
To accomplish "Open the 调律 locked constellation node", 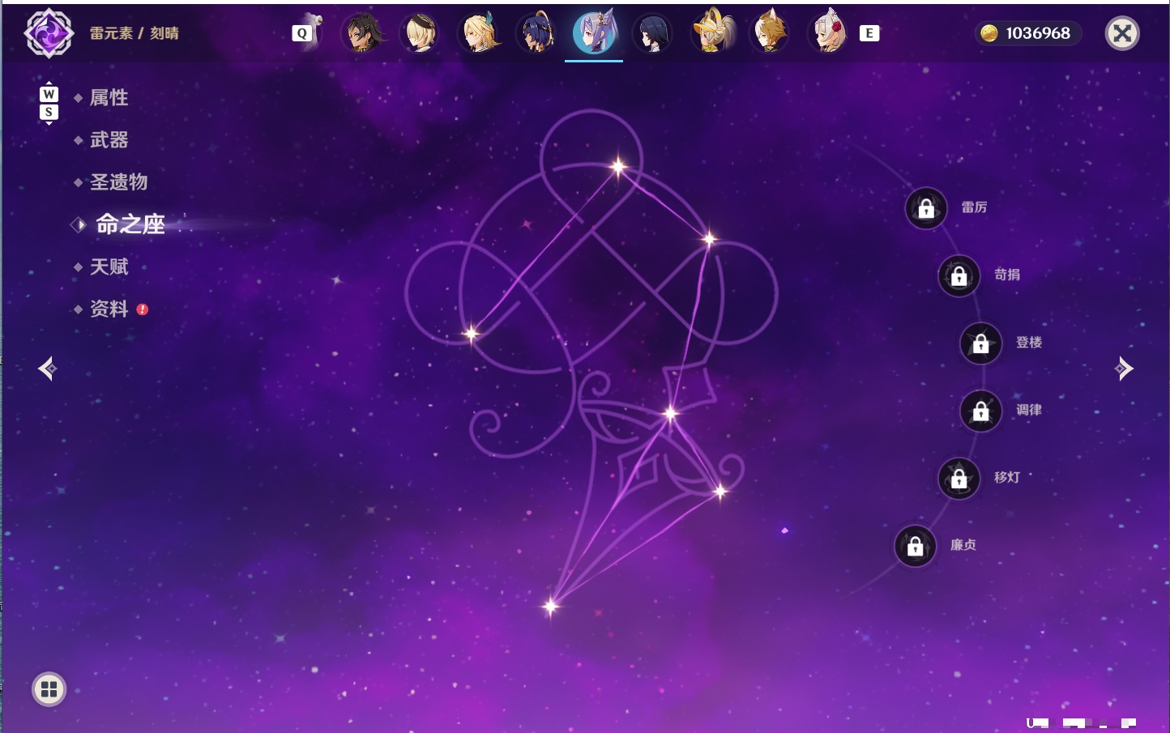I will click(980, 411).
